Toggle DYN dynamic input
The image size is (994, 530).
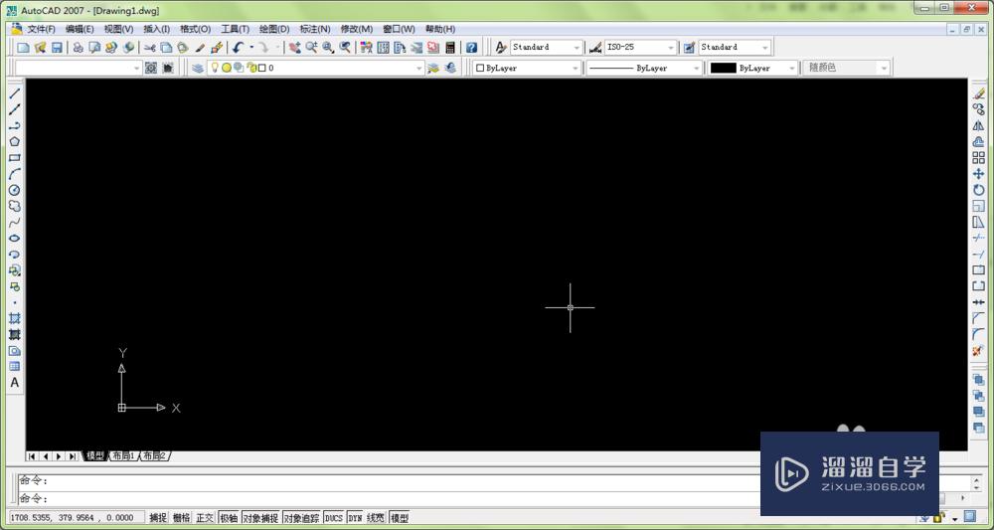355,518
